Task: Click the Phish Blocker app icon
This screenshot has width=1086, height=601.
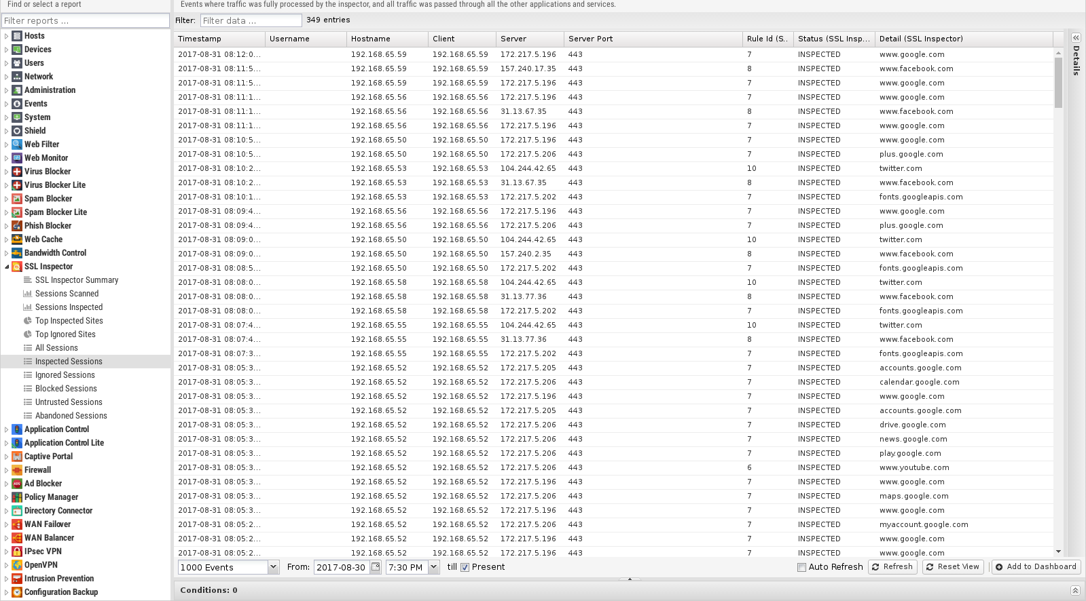Action: tap(17, 226)
